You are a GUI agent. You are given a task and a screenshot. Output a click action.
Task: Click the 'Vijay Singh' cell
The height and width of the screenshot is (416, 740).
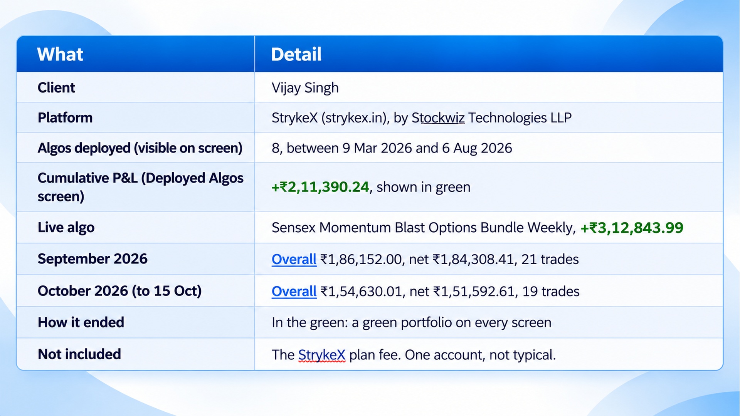coord(305,88)
